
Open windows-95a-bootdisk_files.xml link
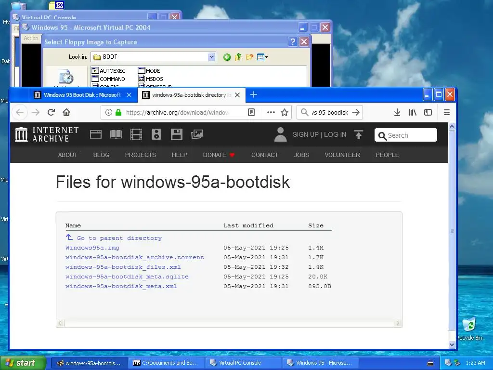tap(123, 267)
